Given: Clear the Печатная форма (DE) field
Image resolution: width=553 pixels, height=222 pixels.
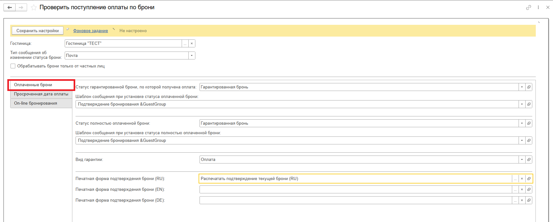Looking at the screenshot, I should (522, 200).
